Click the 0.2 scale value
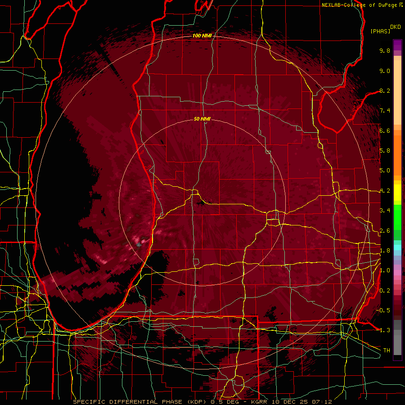This screenshot has height=405, width=405. coord(385,291)
